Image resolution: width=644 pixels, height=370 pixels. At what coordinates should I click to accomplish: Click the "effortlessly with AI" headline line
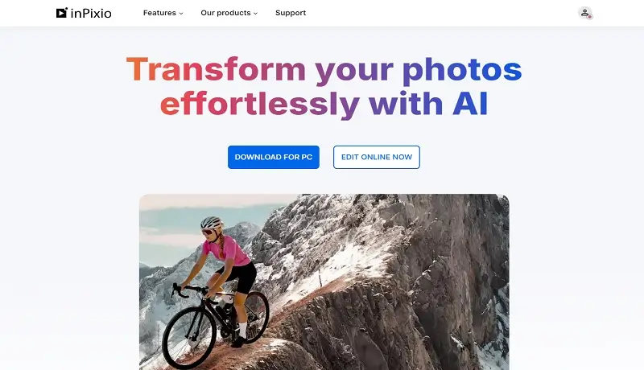[x=324, y=105]
